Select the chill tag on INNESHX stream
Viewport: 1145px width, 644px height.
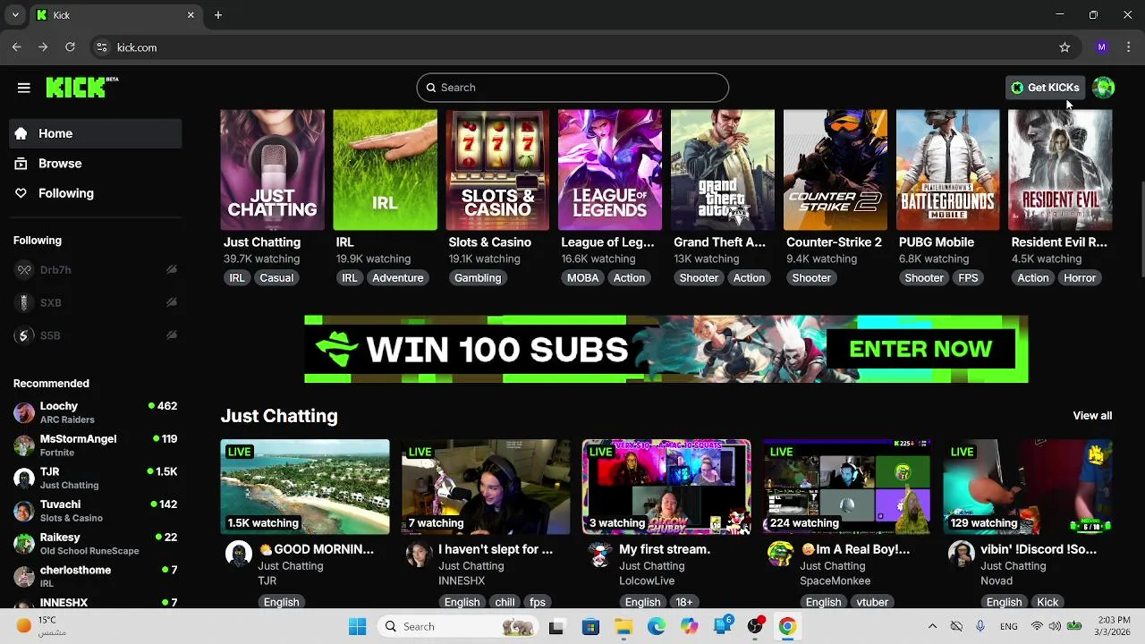pyautogui.click(x=505, y=602)
